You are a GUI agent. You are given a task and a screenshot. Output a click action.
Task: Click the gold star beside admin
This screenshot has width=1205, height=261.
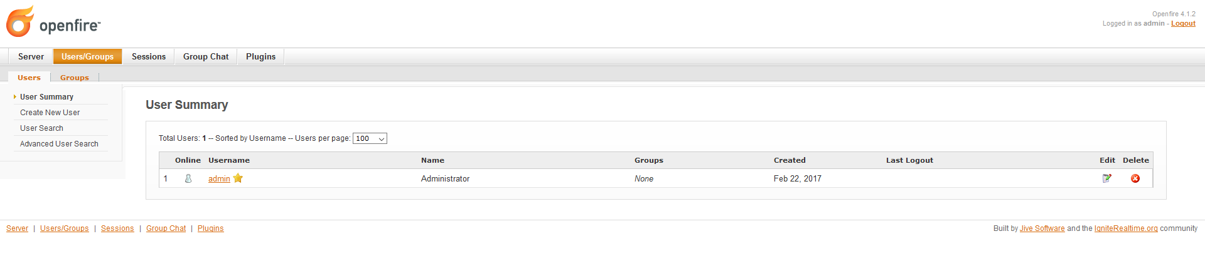[238, 178]
